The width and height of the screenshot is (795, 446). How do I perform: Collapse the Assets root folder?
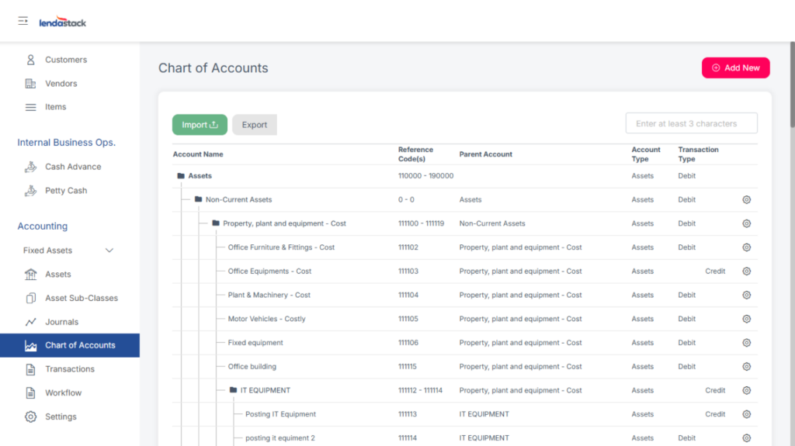(x=181, y=176)
